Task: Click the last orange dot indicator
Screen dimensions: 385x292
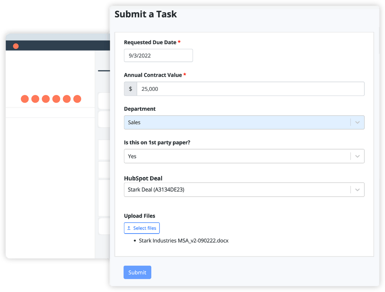Action: tap(77, 99)
